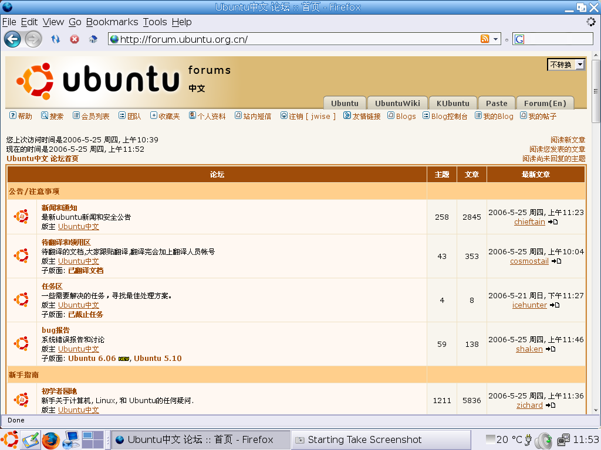Click the Firefox activity throbber icon
The image size is (601, 450).
click(x=591, y=22)
